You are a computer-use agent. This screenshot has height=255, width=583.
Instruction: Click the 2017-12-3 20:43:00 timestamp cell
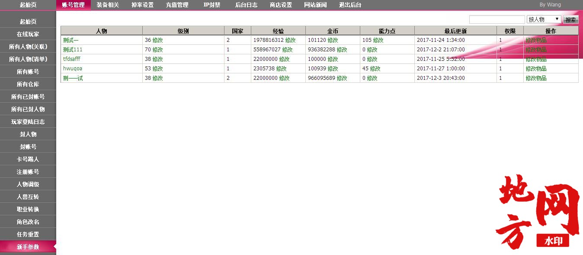coord(455,78)
